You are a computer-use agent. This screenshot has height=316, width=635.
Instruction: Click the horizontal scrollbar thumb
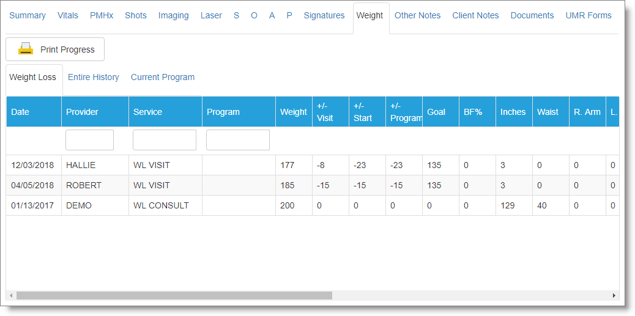174,295
